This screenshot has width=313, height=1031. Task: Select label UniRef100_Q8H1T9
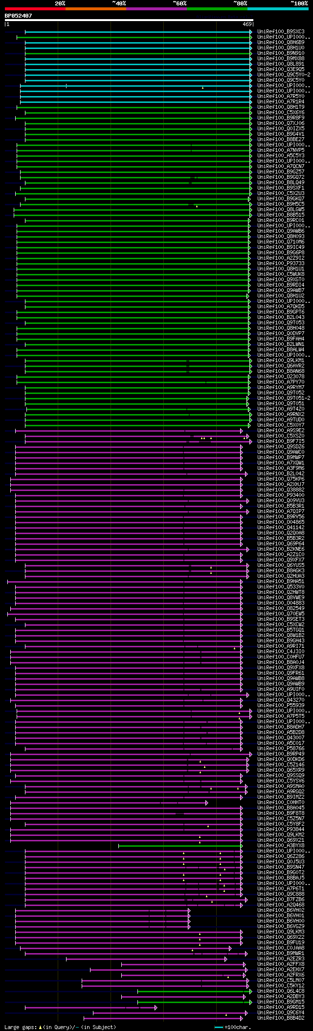pos(281,107)
